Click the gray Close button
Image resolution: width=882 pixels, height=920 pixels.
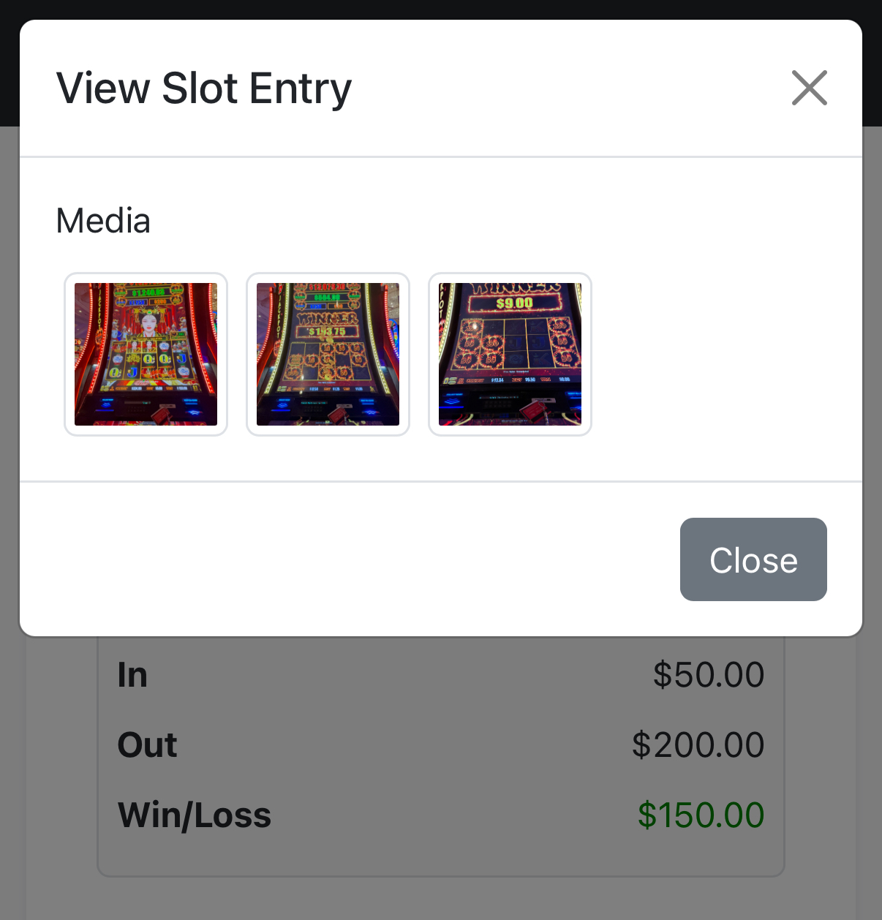click(753, 559)
